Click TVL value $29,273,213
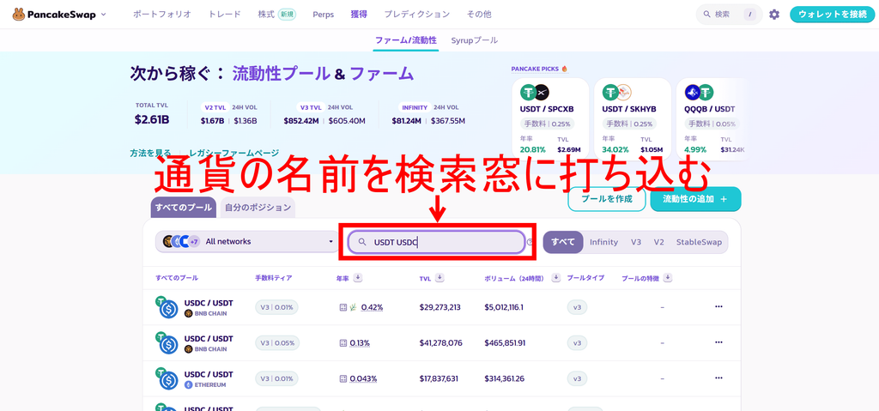879x411 pixels. [440, 307]
